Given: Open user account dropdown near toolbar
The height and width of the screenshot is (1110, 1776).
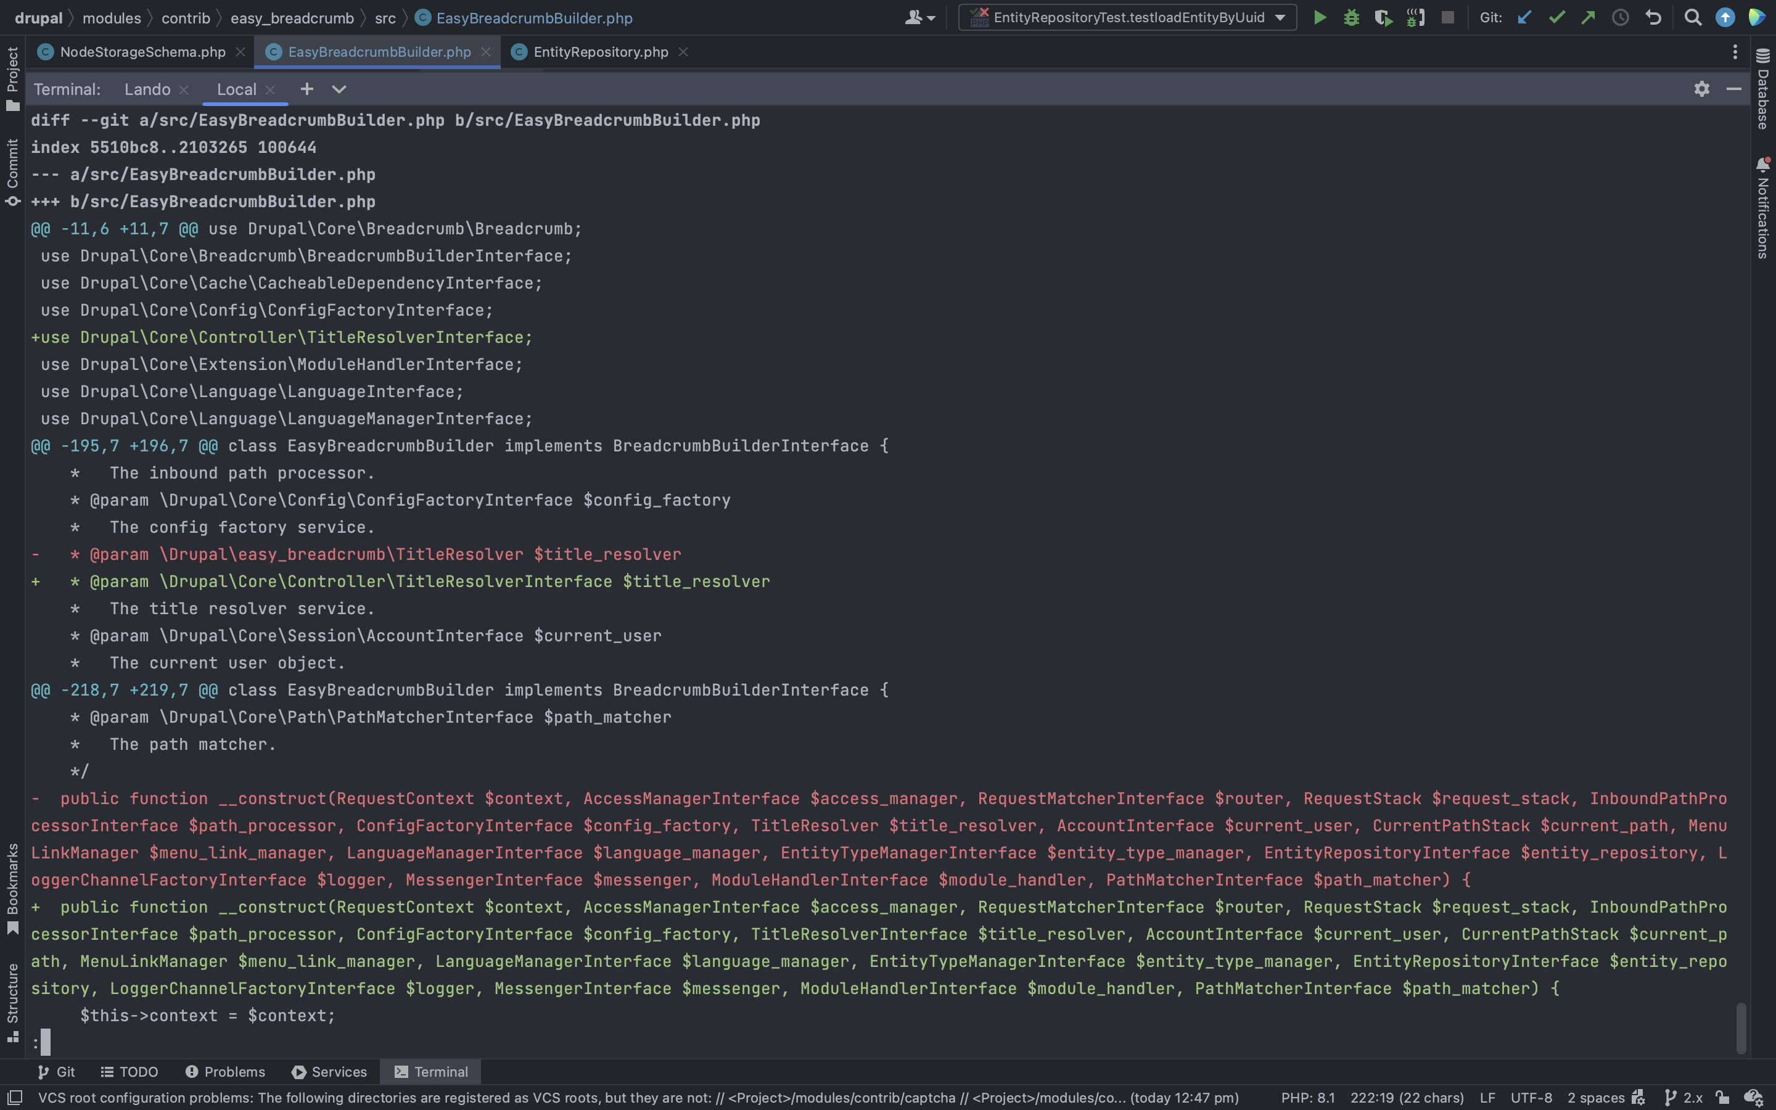Looking at the screenshot, I should point(919,17).
